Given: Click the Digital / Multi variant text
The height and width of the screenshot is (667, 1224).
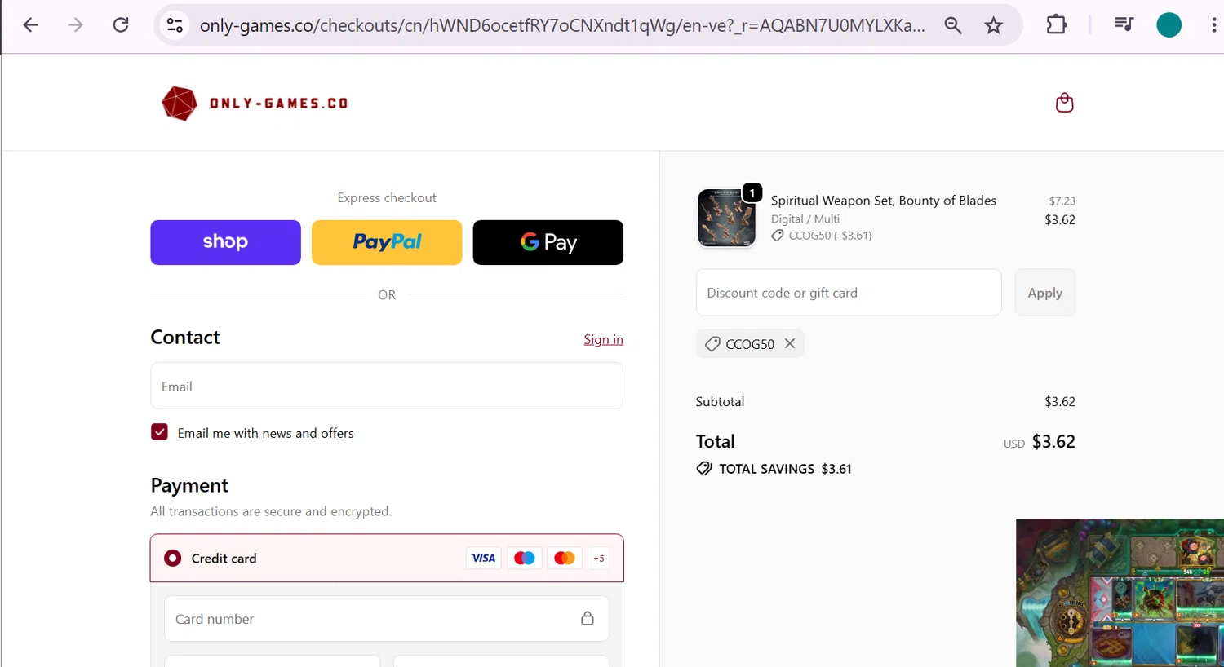Looking at the screenshot, I should click(805, 219).
